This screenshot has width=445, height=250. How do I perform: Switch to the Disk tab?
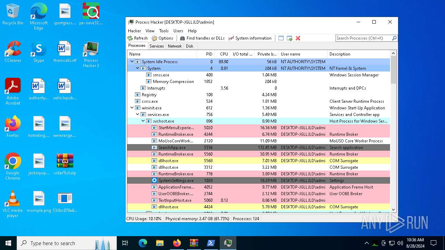pyautogui.click(x=189, y=46)
